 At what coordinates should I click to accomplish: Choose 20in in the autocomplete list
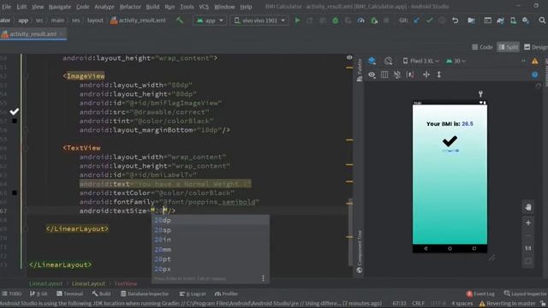coord(211,240)
